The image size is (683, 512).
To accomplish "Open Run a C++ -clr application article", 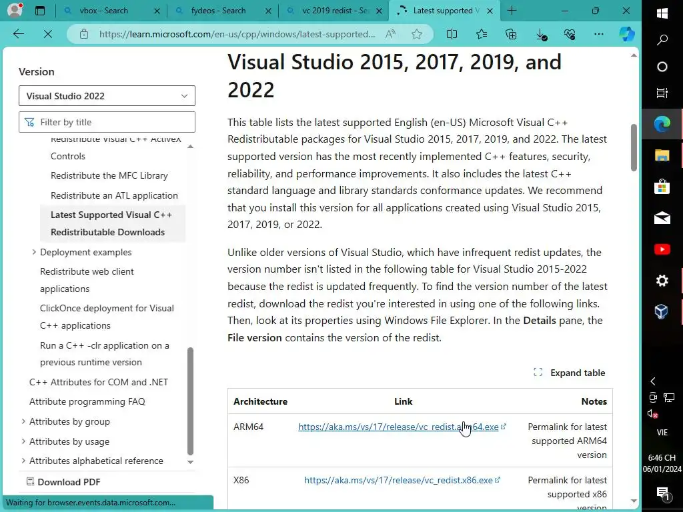I will point(105,353).
